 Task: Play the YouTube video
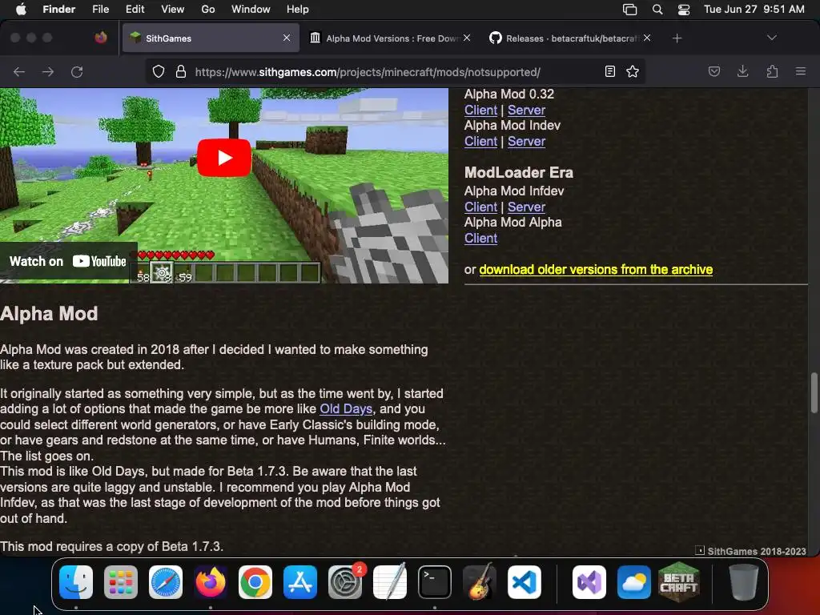tap(224, 158)
